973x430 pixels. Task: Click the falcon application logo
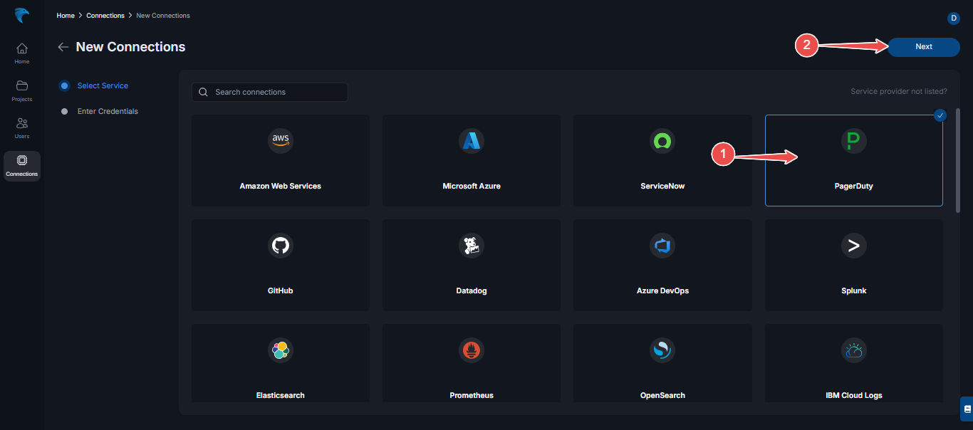click(x=21, y=15)
